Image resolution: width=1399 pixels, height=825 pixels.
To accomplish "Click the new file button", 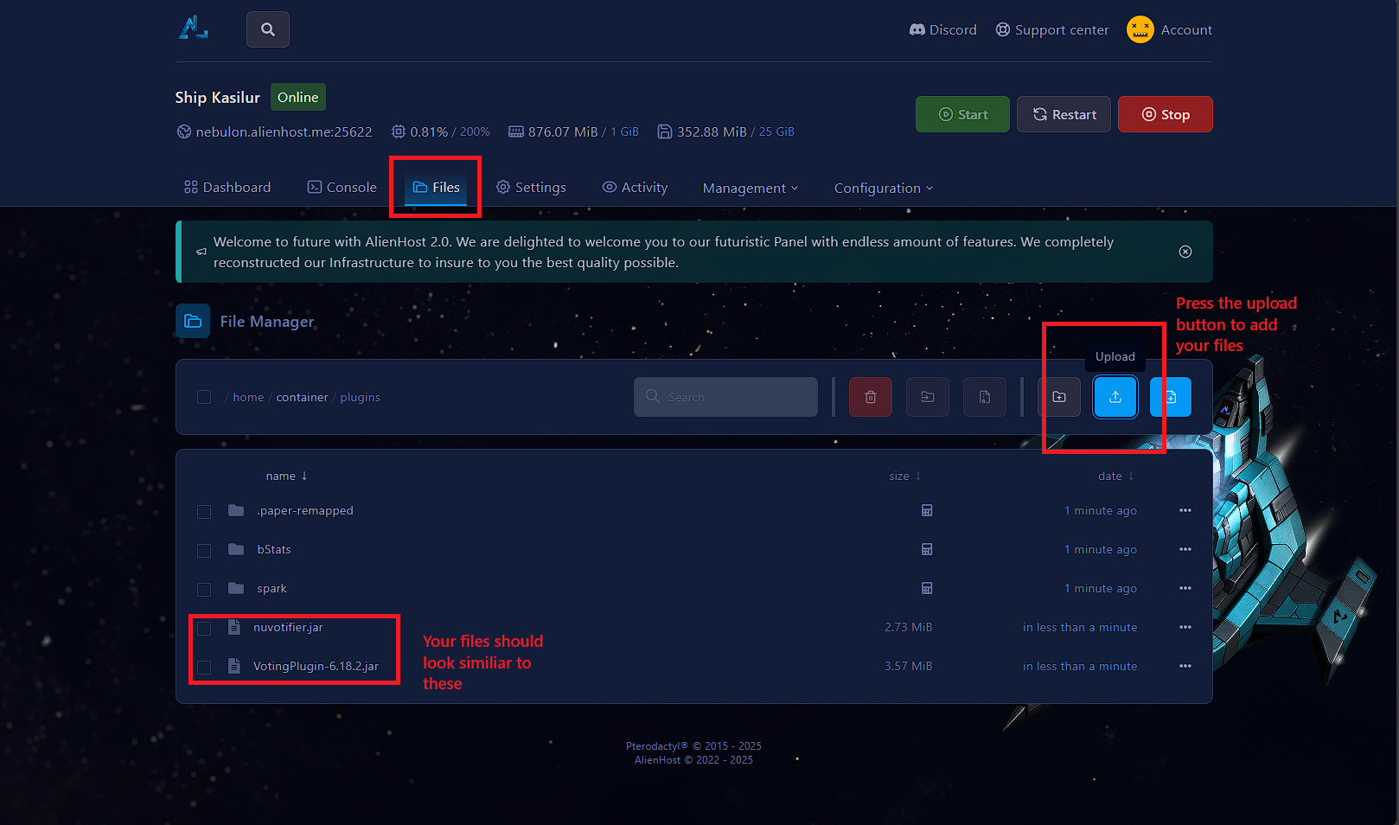I will tap(1170, 397).
